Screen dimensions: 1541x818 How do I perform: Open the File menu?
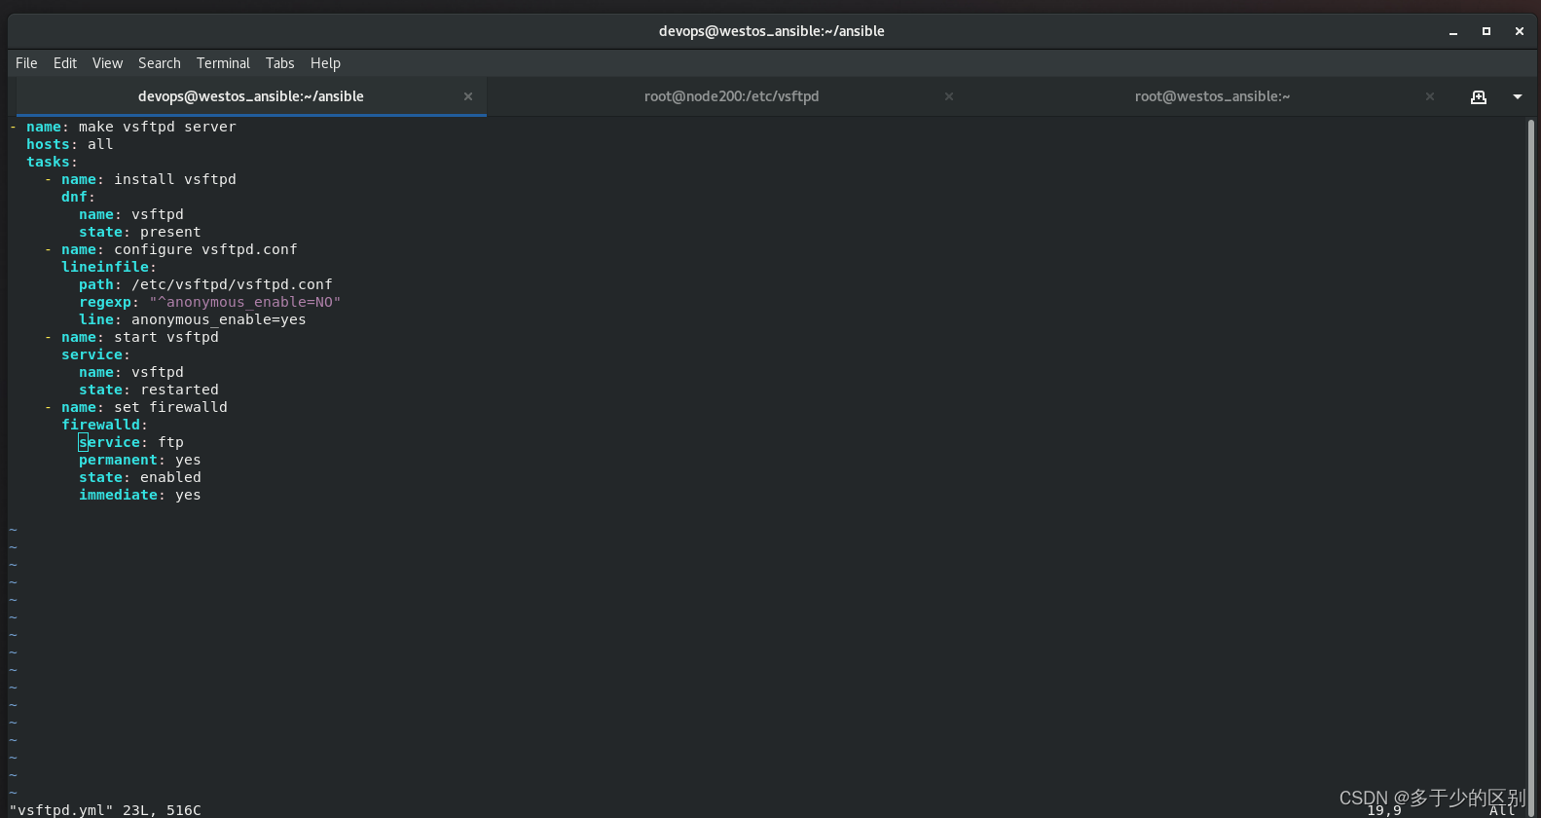point(26,63)
